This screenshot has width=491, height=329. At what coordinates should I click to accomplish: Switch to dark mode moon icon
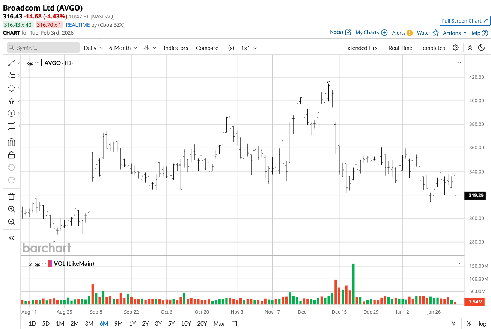[x=481, y=48]
